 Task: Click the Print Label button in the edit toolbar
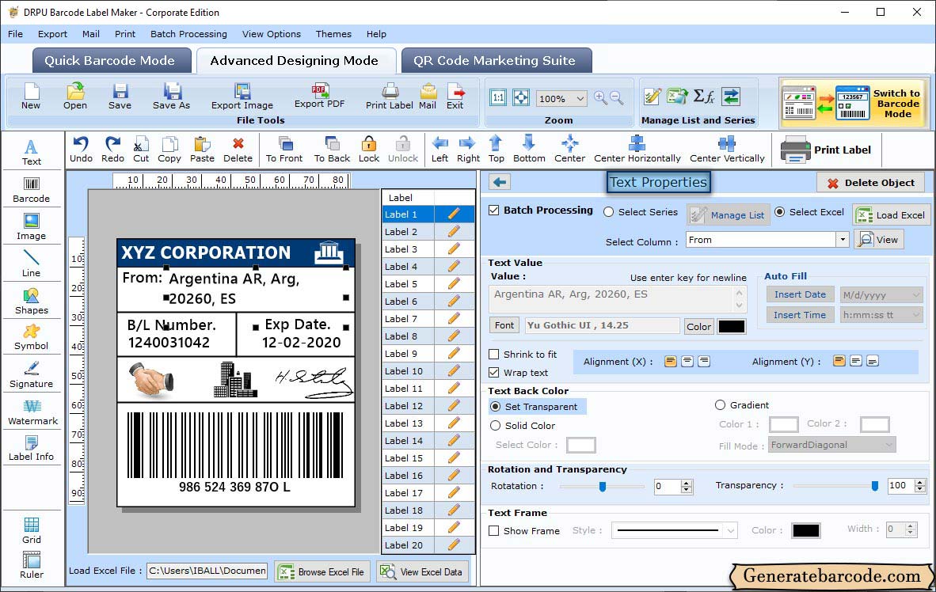click(826, 150)
